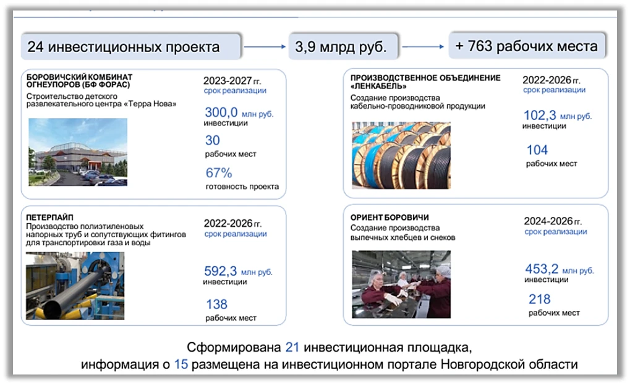The image size is (630, 385).
Task: Click 'рабочих мест' label under 218
Action: [x=554, y=313]
